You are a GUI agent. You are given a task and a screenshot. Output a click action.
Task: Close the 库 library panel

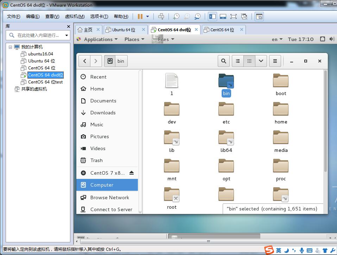coord(69,26)
